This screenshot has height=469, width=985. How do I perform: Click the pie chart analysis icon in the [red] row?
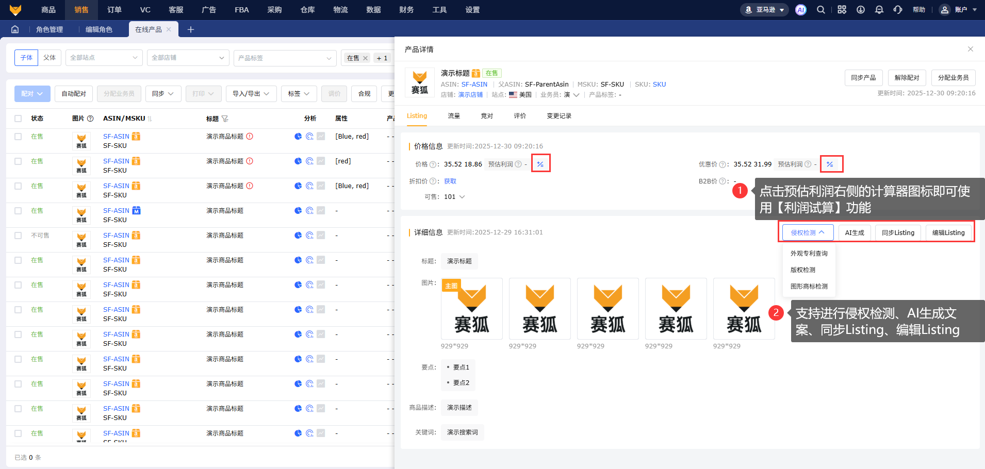(298, 161)
